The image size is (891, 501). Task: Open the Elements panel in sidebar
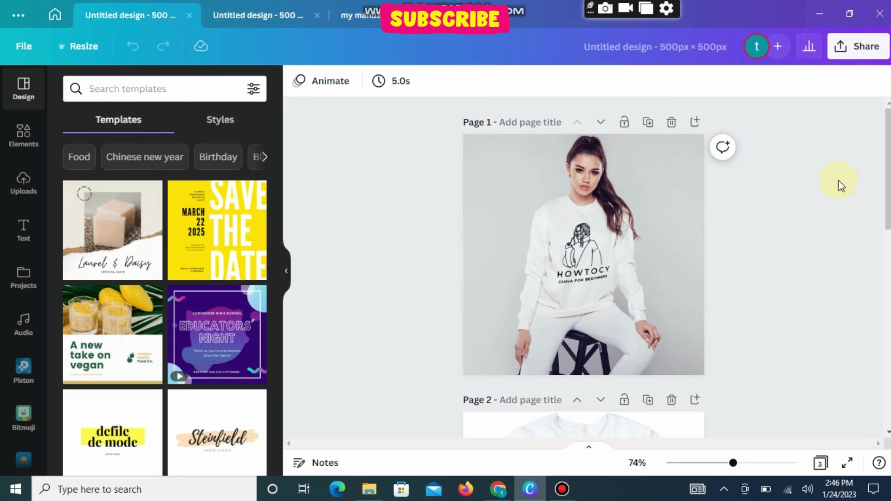(23, 135)
